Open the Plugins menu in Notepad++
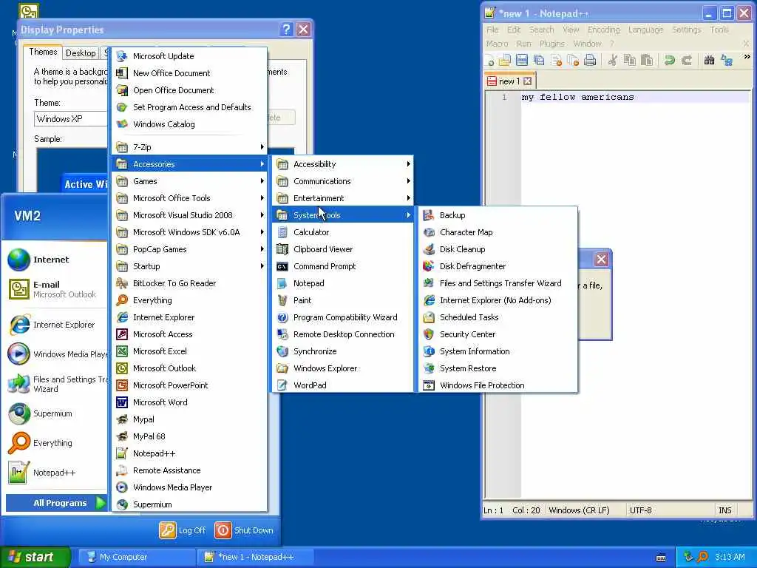This screenshot has height=568, width=757. pyautogui.click(x=551, y=44)
